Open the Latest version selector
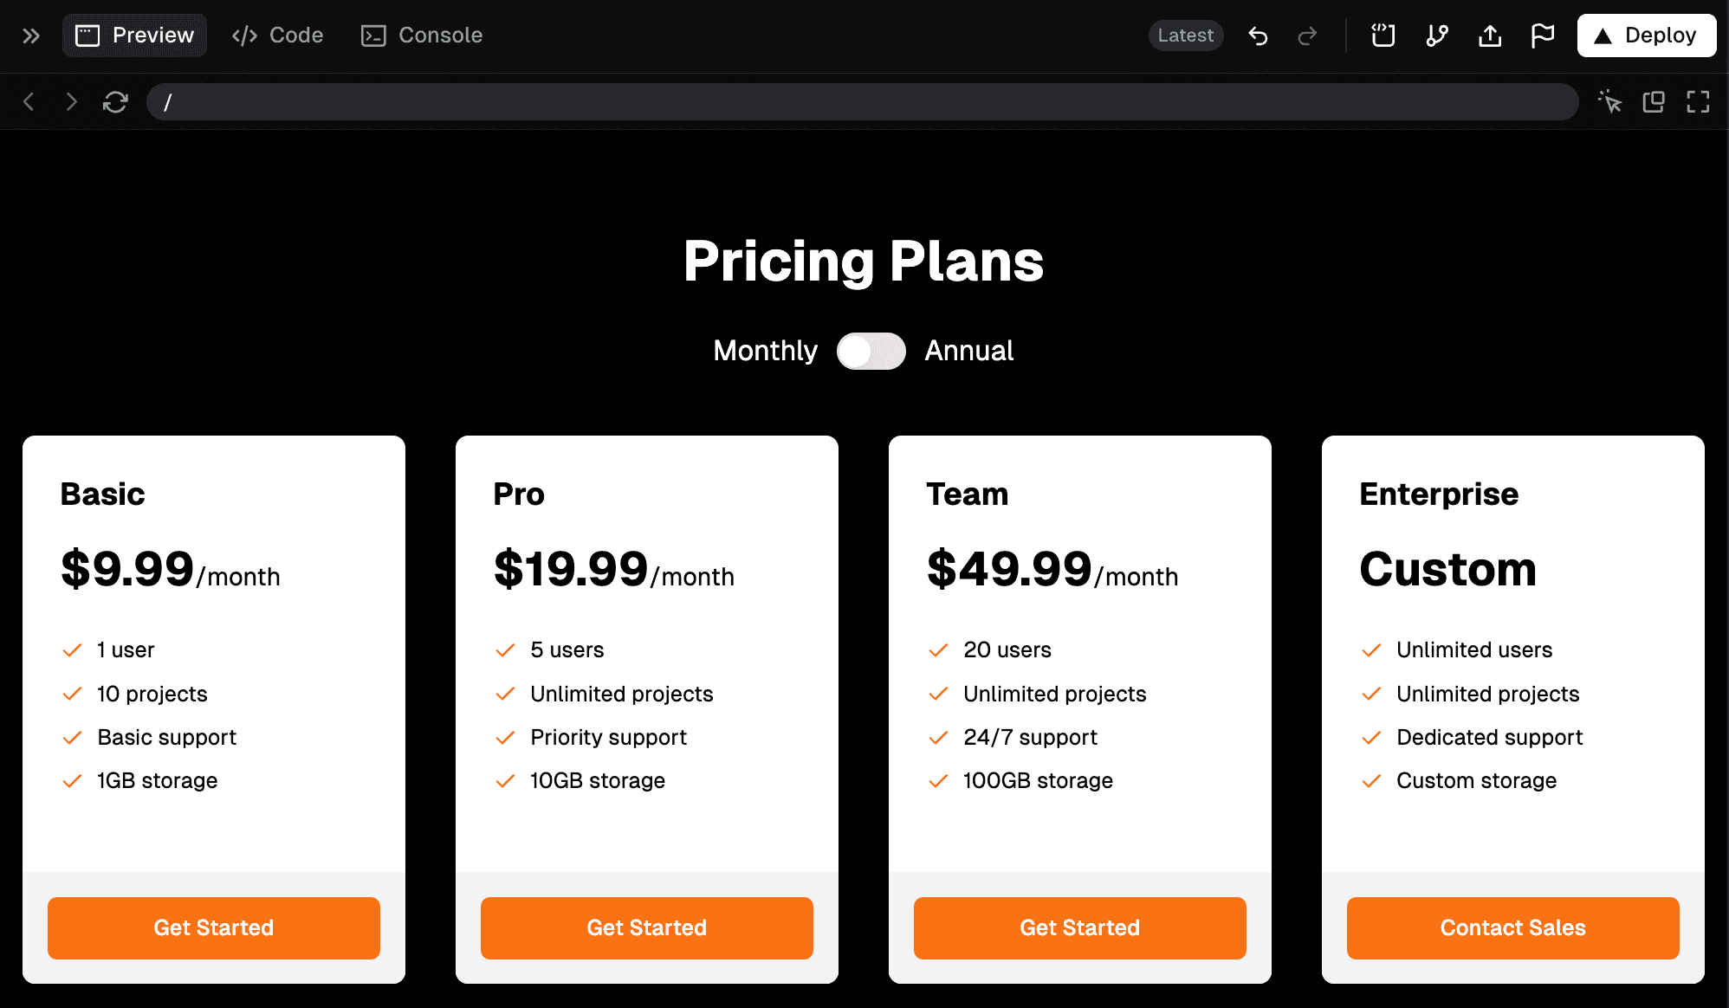 pyautogui.click(x=1185, y=36)
